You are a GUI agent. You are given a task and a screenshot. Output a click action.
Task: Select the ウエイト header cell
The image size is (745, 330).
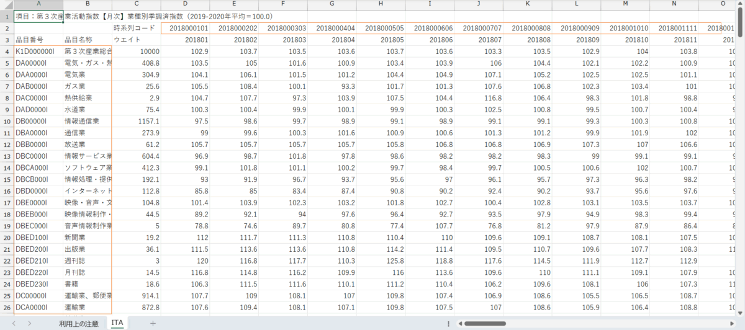[x=136, y=40]
